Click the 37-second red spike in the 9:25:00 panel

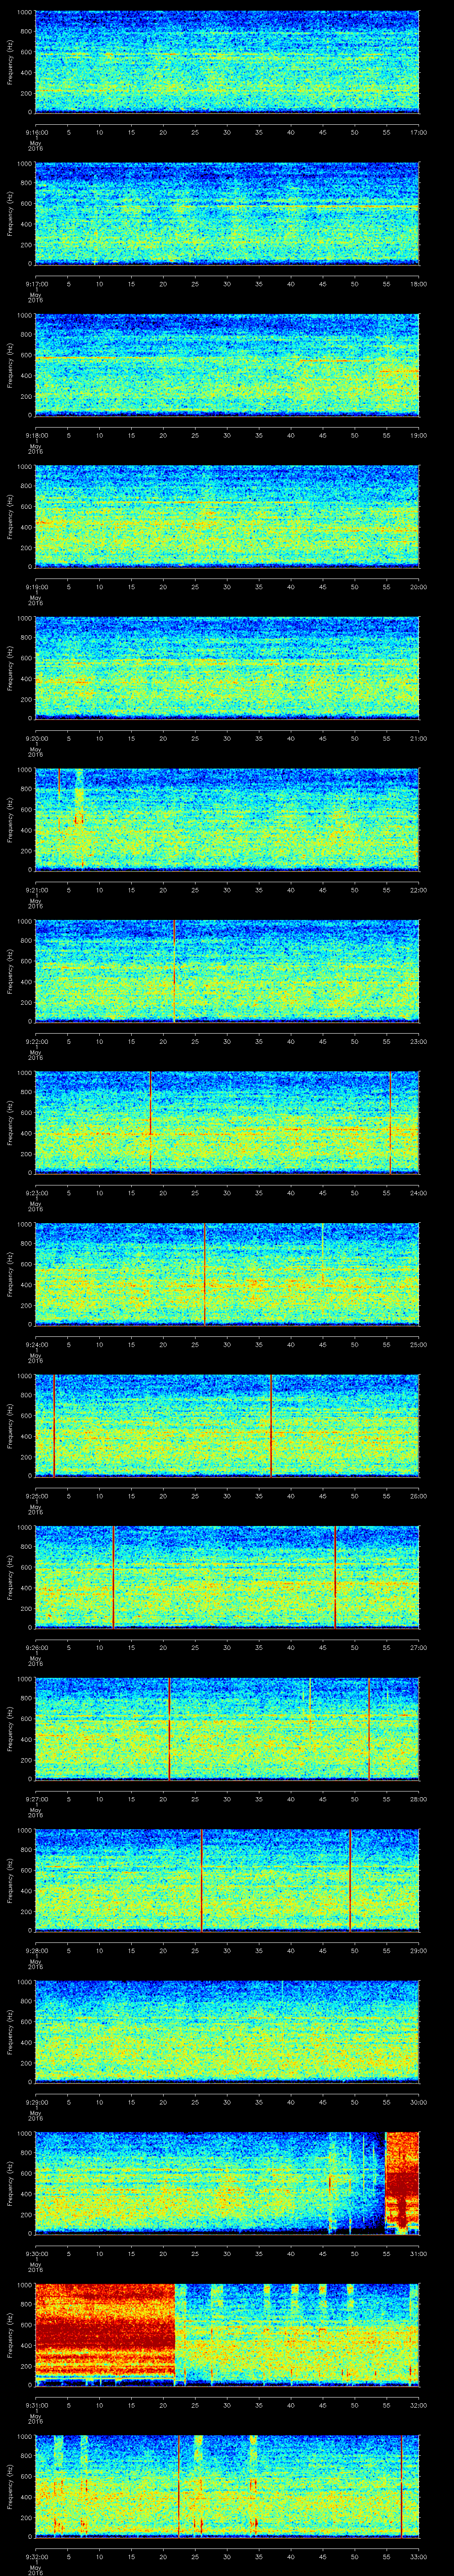pos(271,1426)
